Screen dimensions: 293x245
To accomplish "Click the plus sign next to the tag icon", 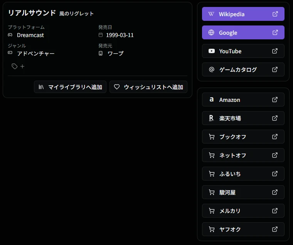I will [x=22, y=66].
